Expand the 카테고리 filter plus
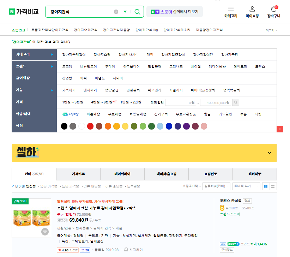This screenshot has height=257, width=290. point(52,55)
